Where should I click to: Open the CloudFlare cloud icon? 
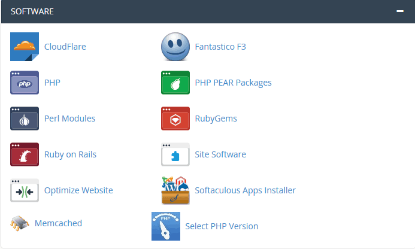[25, 47]
